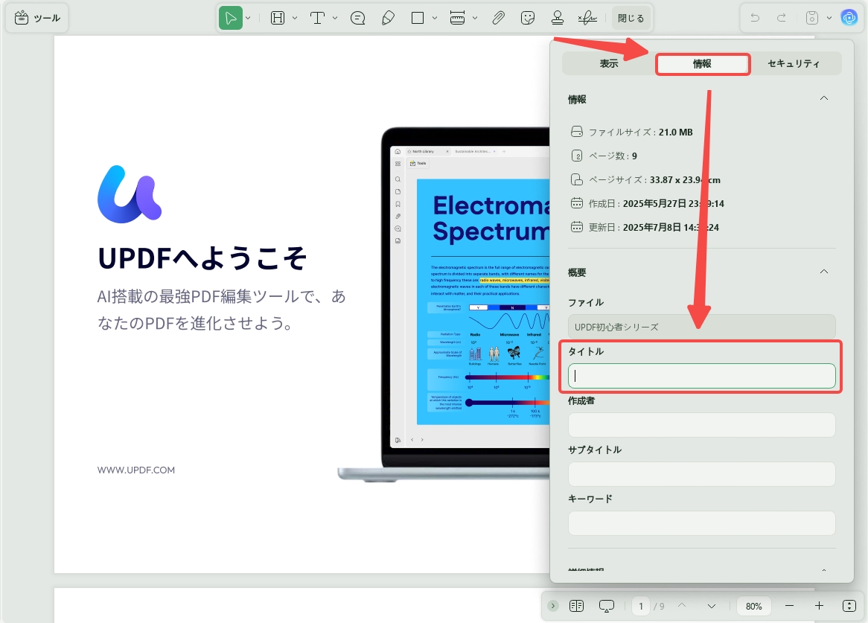The image size is (868, 623).
Task: Click the ページ数 9 text
Action: pos(613,156)
